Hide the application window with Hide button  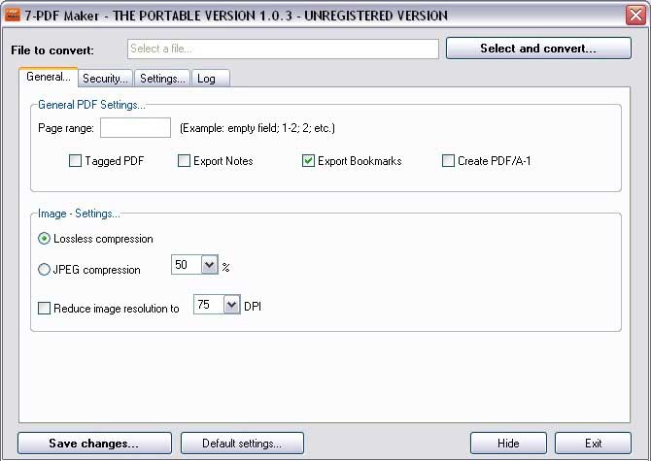click(508, 444)
